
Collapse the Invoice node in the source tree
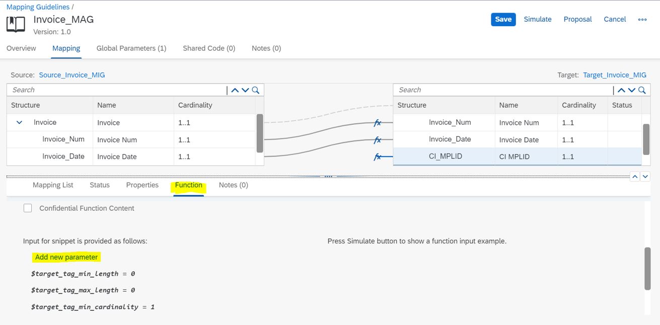[19, 122]
